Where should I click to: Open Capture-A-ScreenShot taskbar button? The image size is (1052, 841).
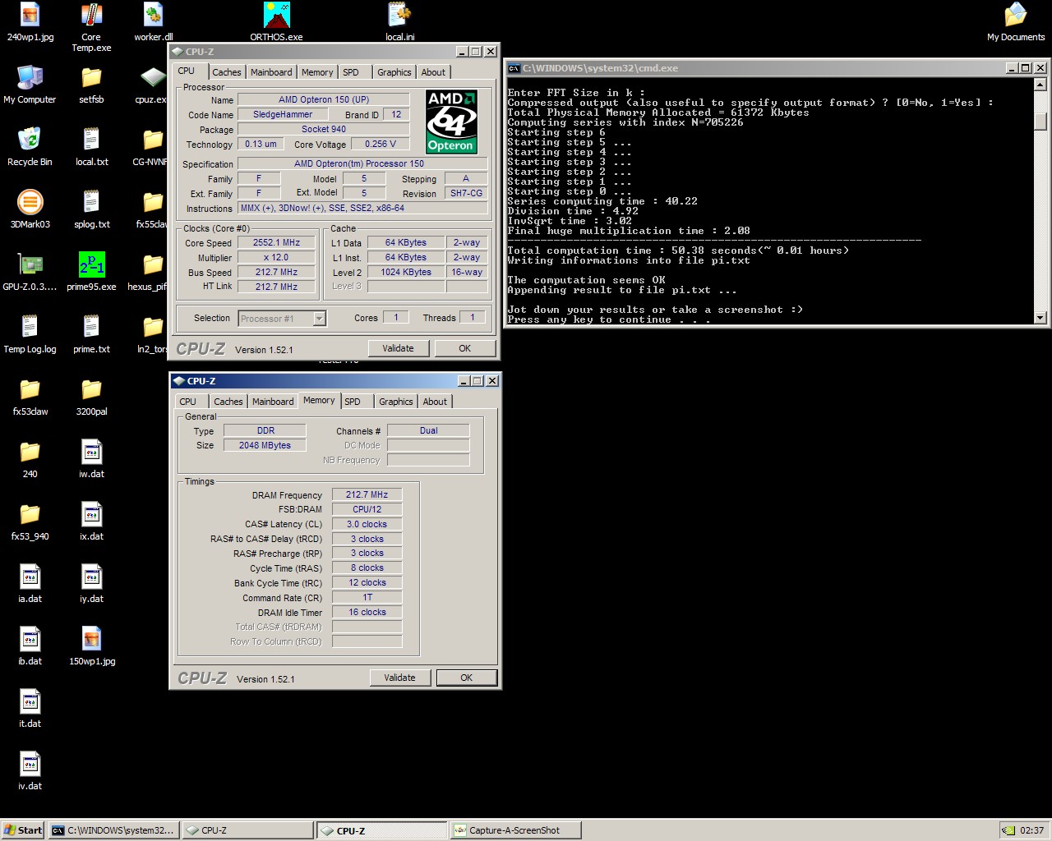pyautogui.click(x=515, y=830)
